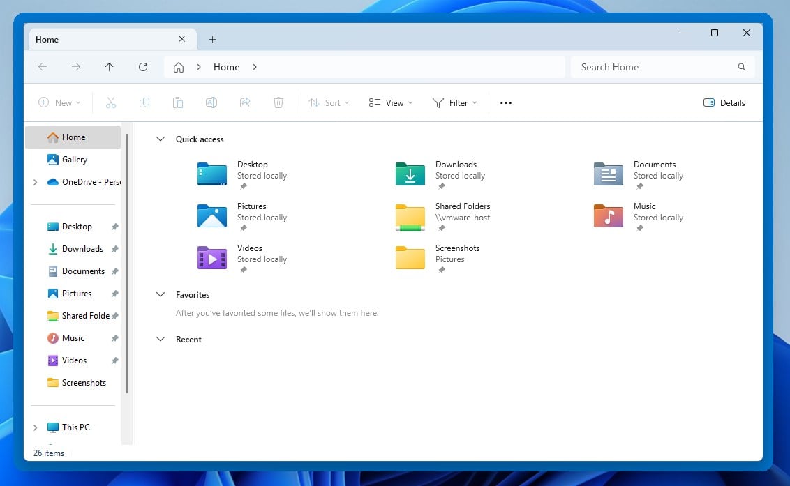790x486 pixels.
Task: Click the chevron after Home breadcrumb
Action: coord(255,67)
